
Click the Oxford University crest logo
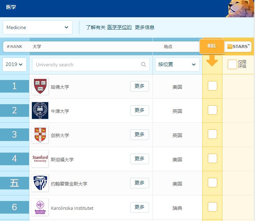pyautogui.click(x=40, y=110)
